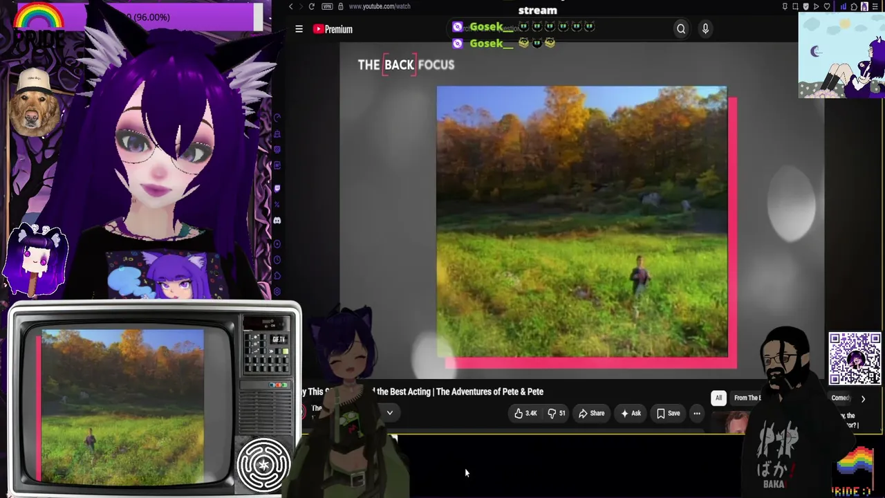Click the channel avatar under the video title
The width and height of the screenshot is (885, 498).
click(301, 412)
